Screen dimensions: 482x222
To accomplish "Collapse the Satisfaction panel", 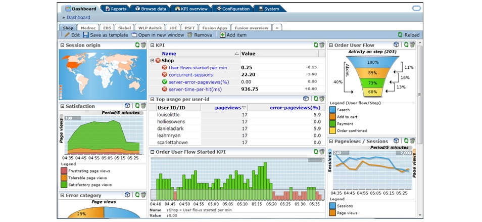I will click(x=63, y=106).
